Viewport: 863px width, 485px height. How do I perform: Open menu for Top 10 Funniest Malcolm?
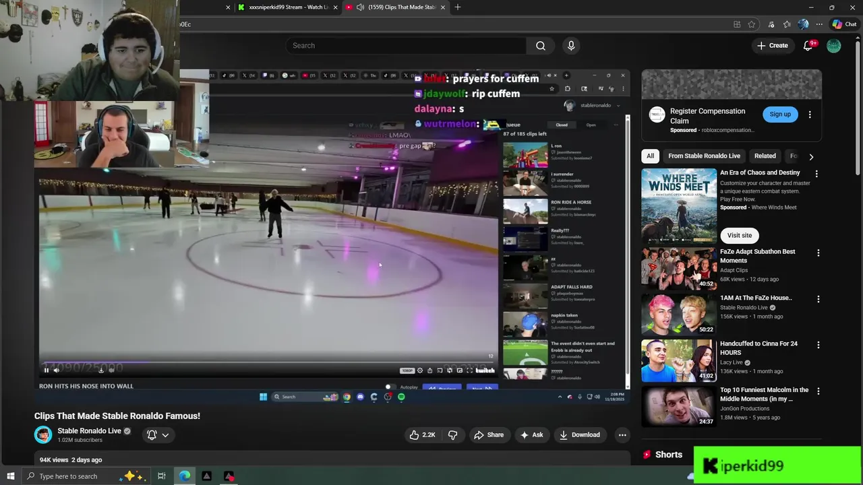(819, 391)
